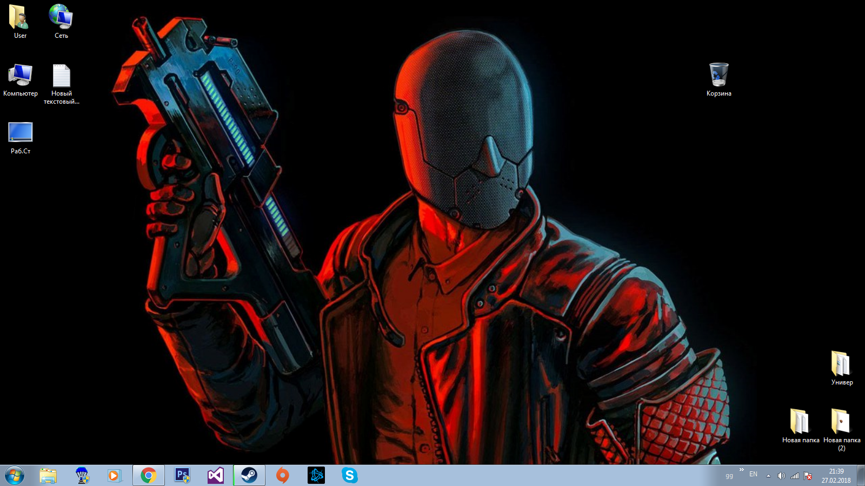Switch to the Google Chrome window
This screenshot has width=865, height=486.
pos(149,476)
